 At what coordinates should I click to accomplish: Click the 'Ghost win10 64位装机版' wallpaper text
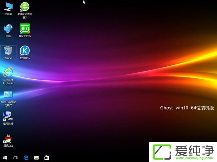[x=187, y=108]
